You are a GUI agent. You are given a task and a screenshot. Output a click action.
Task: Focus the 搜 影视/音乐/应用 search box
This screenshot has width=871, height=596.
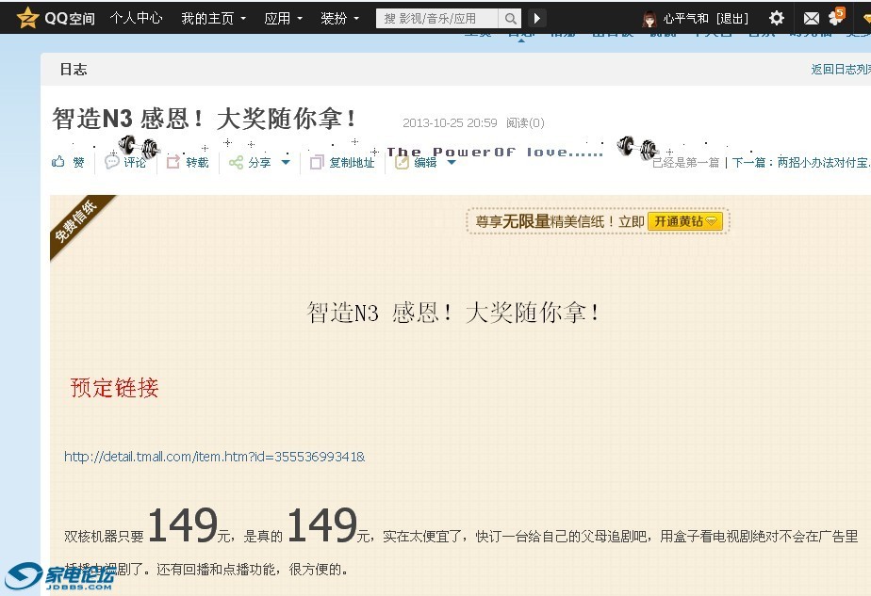point(436,19)
